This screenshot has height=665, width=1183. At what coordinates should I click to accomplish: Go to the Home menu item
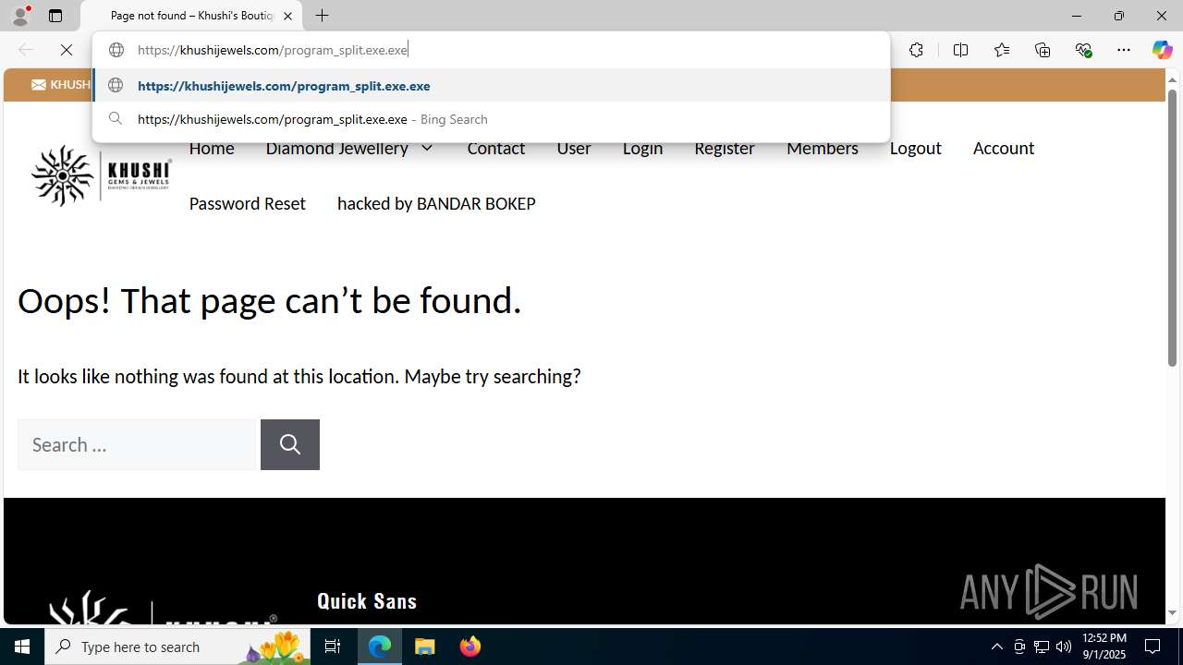212,148
